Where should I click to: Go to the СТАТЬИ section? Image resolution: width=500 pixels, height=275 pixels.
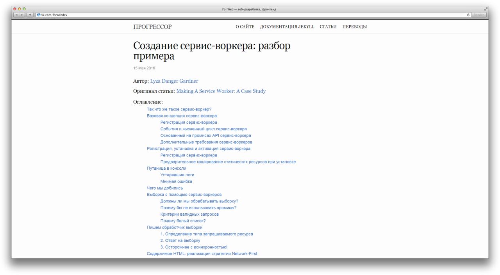[x=328, y=27]
